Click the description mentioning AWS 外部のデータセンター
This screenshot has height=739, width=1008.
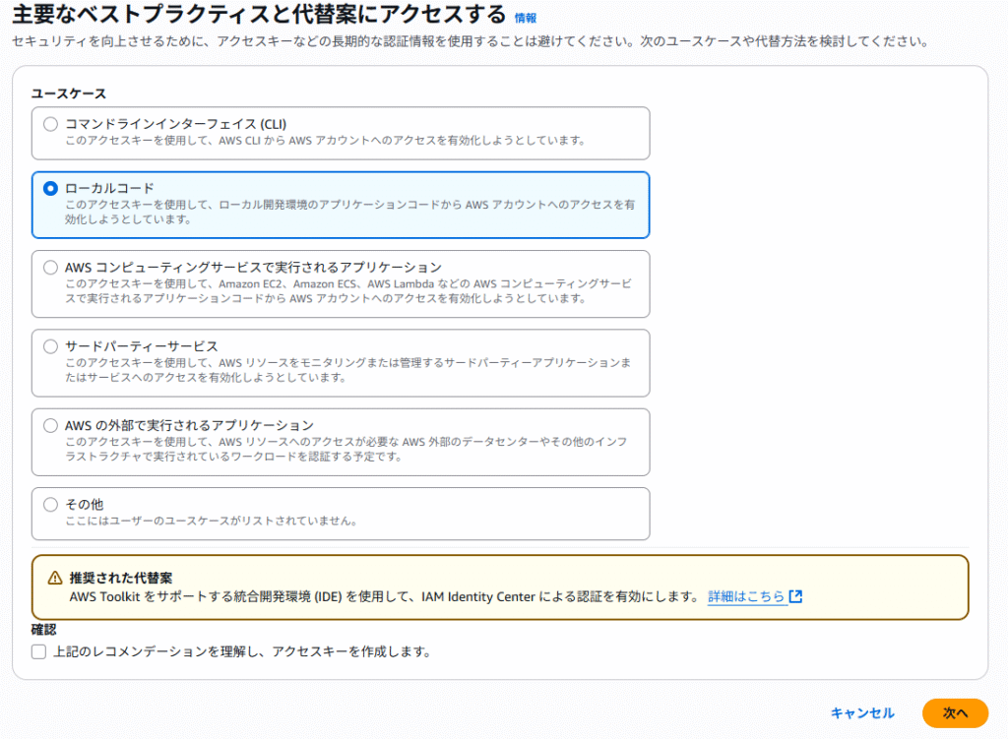(x=346, y=449)
